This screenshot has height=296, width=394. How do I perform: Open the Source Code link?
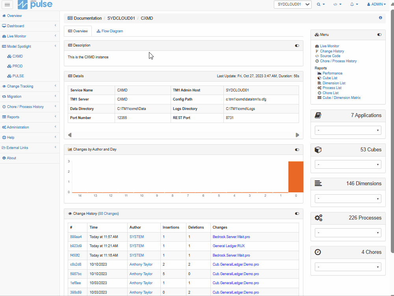point(330,56)
